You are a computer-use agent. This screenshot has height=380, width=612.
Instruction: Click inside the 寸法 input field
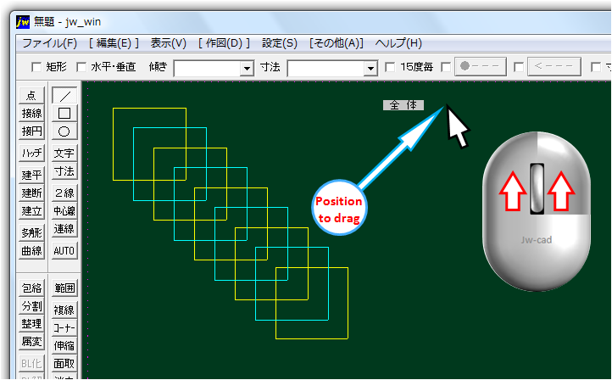tap(325, 68)
